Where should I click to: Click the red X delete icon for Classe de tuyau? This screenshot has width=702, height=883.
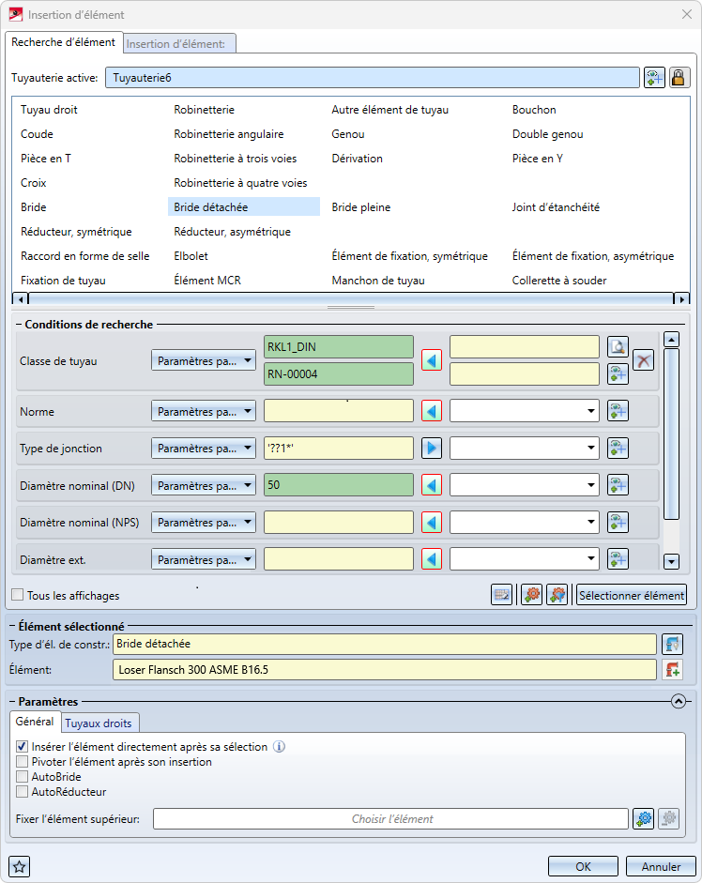point(643,360)
